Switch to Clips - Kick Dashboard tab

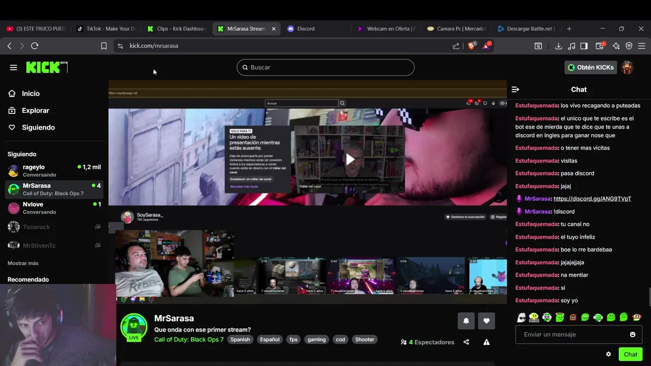[177, 29]
